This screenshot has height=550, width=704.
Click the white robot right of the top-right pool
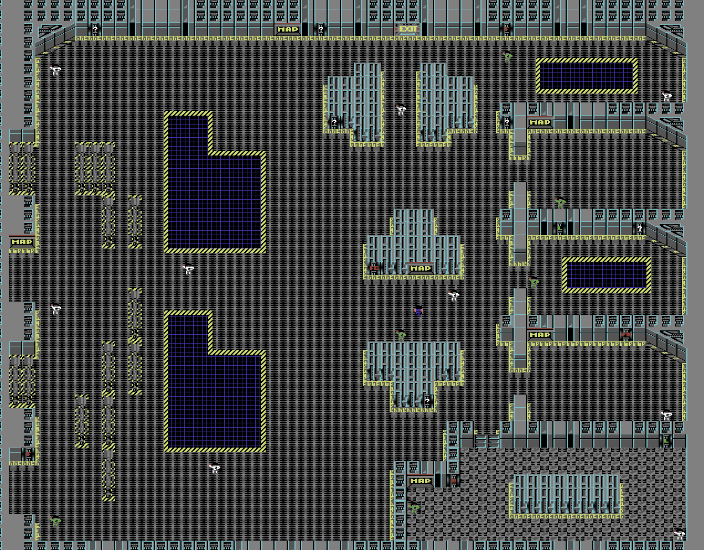pos(667,96)
